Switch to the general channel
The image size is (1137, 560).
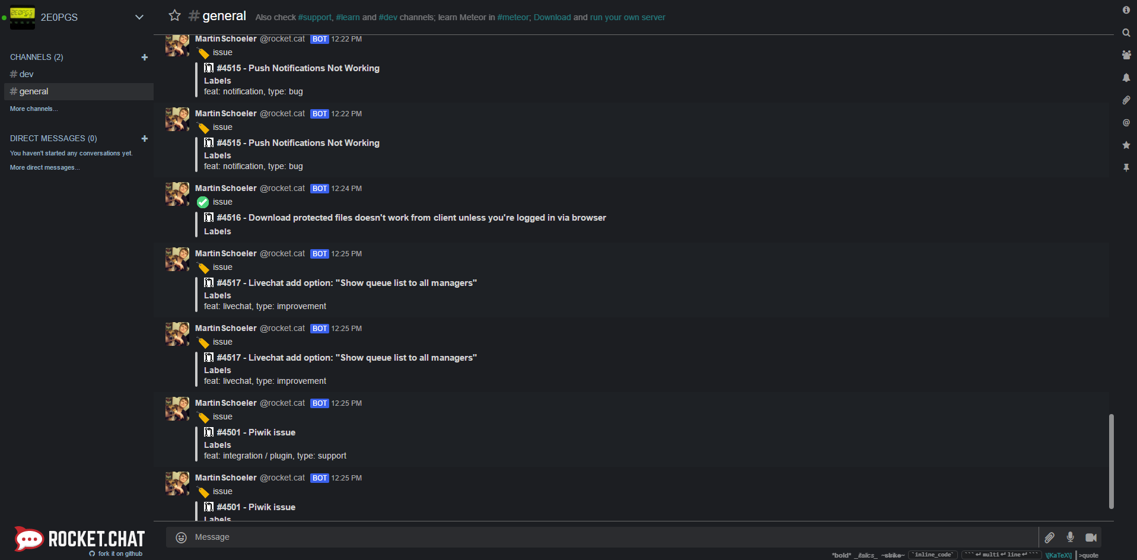click(33, 91)
